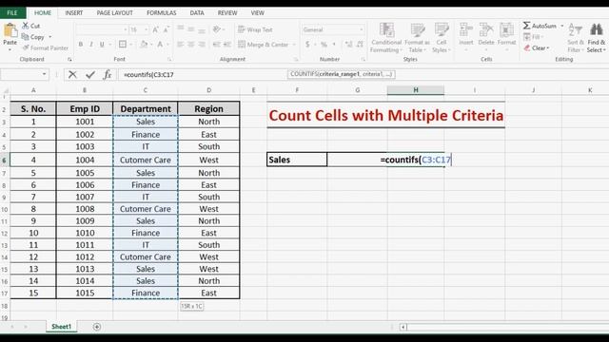Select column H header
Image resolution: width=609 pixels, height=342 pixels.
click(x=416, y=90)
